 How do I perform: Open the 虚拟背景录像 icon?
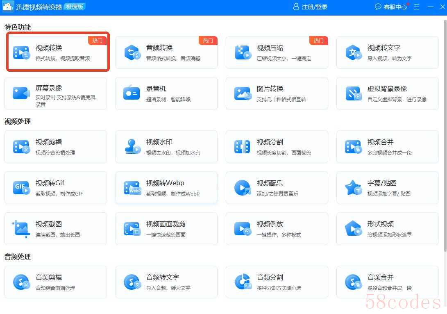click(354, 93)
